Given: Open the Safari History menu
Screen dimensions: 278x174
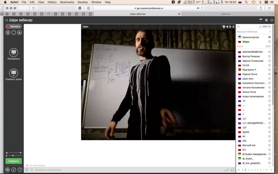Looking at the screenshot, I should click(x=52, y=2).
